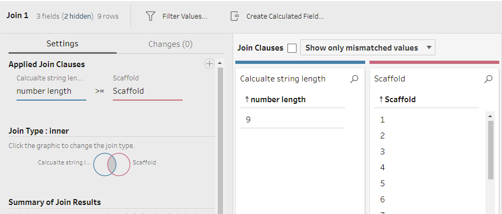Sort by number length column arrow

point(246,100)
